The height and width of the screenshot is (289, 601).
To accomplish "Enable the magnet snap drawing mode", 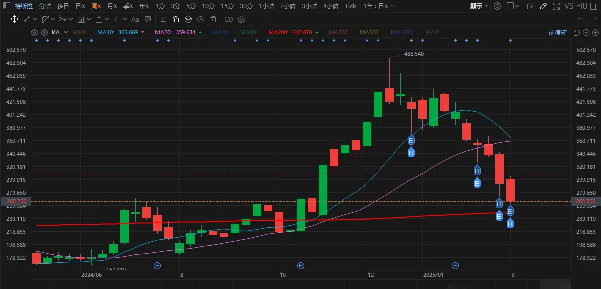I will [x=175, y=19].
